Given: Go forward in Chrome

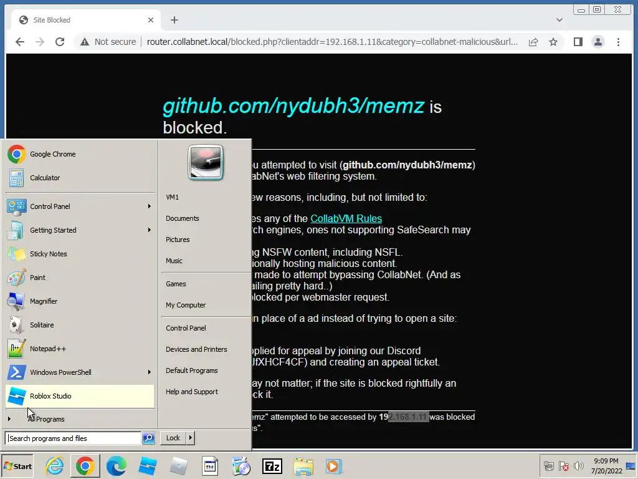Looking at the screenshot, I should (x=40, y=42).
